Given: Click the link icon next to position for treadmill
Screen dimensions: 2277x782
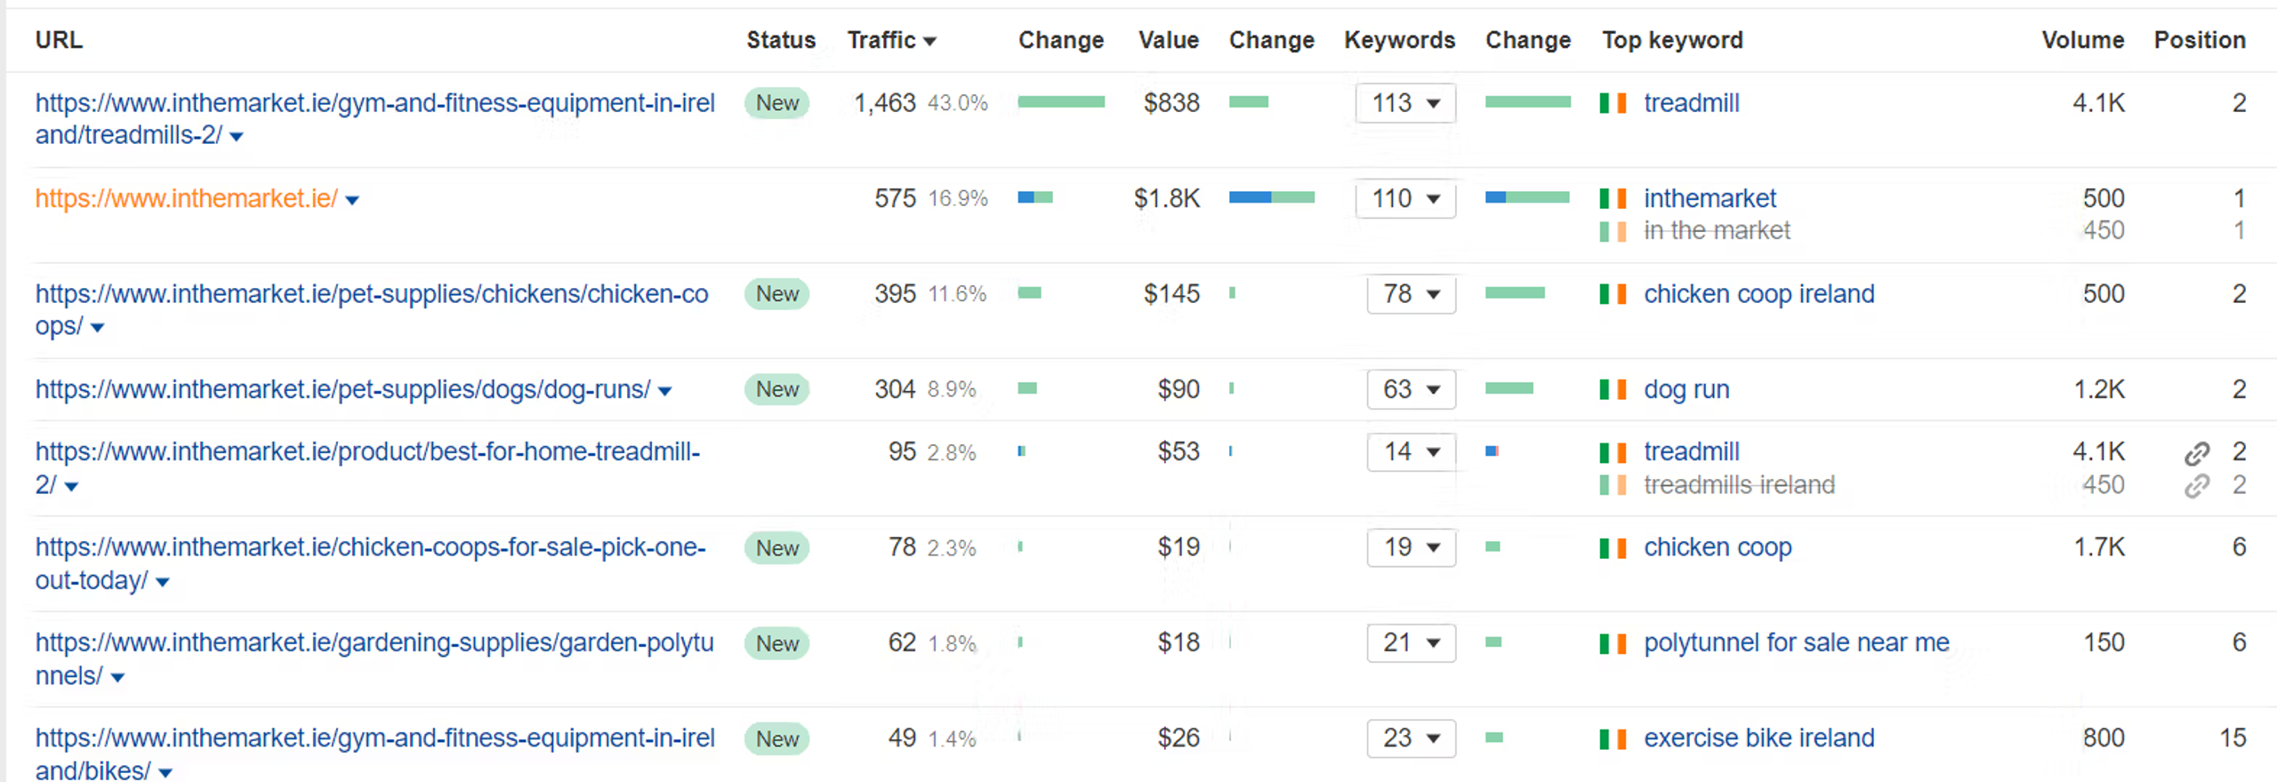Looking at the screenshot, I should point(2196,453).
